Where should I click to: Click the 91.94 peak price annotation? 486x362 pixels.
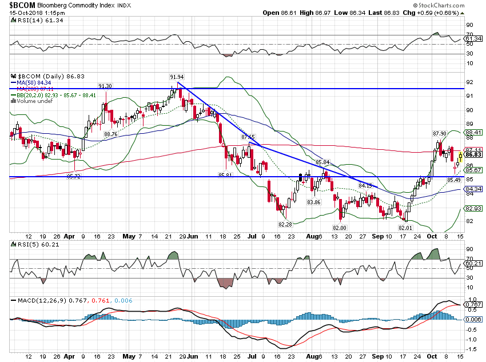(177, 77)
